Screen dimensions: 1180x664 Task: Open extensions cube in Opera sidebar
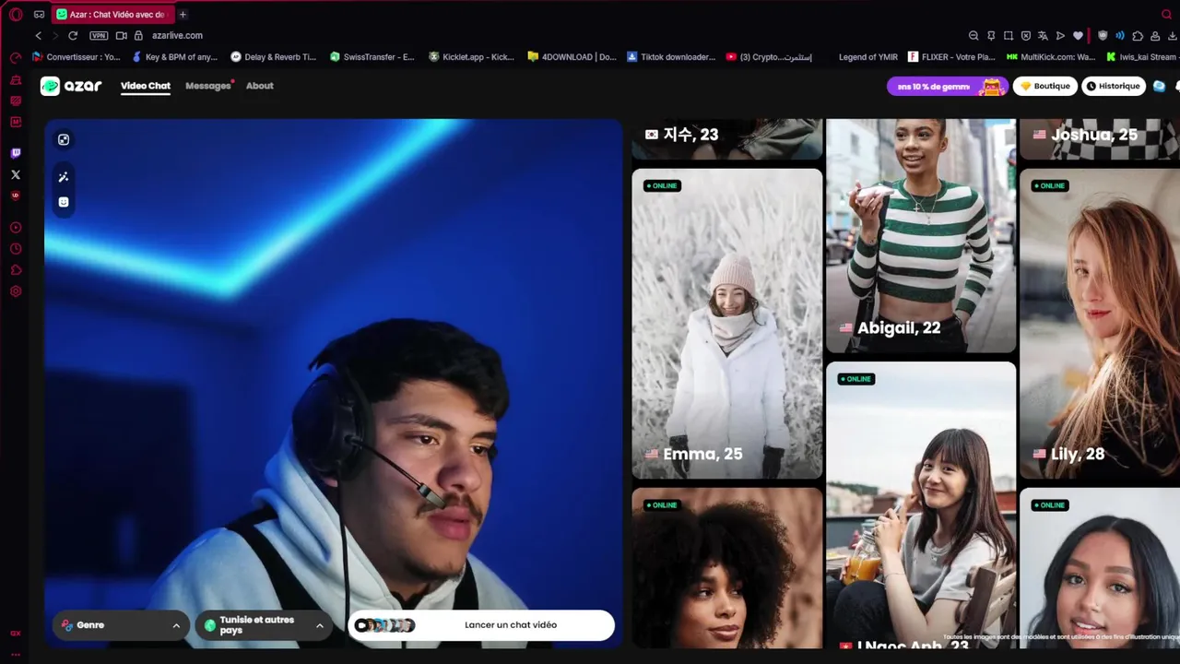coord(16,270)
